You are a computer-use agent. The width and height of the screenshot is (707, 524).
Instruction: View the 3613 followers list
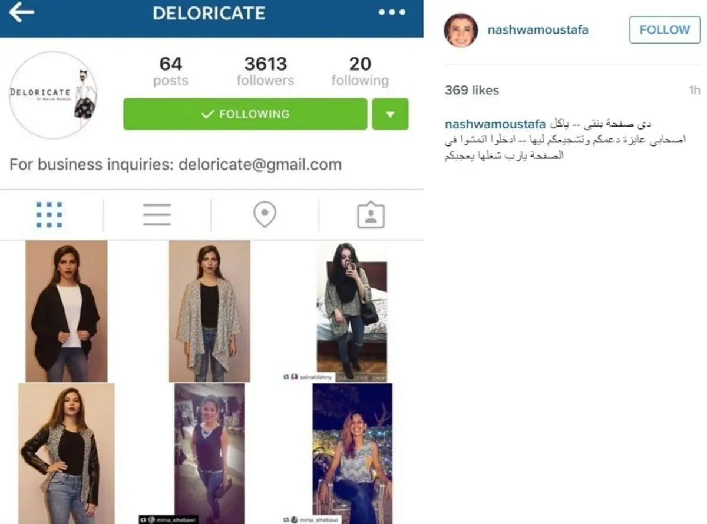265,71
